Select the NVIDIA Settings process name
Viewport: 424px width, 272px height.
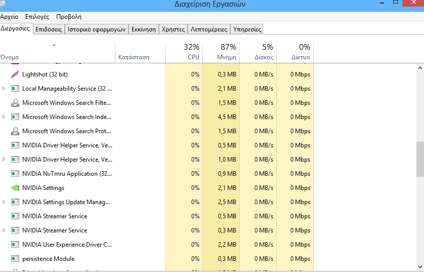click(44, 188)
